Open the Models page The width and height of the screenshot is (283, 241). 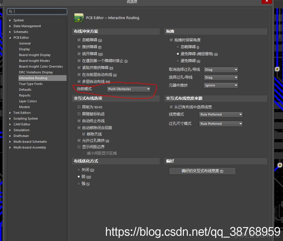point(24,107)
